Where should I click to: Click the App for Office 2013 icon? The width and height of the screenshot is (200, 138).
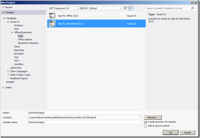point(52,16)
